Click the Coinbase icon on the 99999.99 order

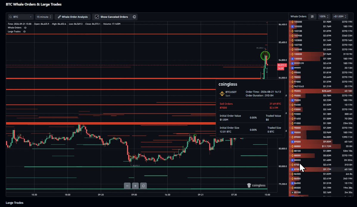pos(292,63)
